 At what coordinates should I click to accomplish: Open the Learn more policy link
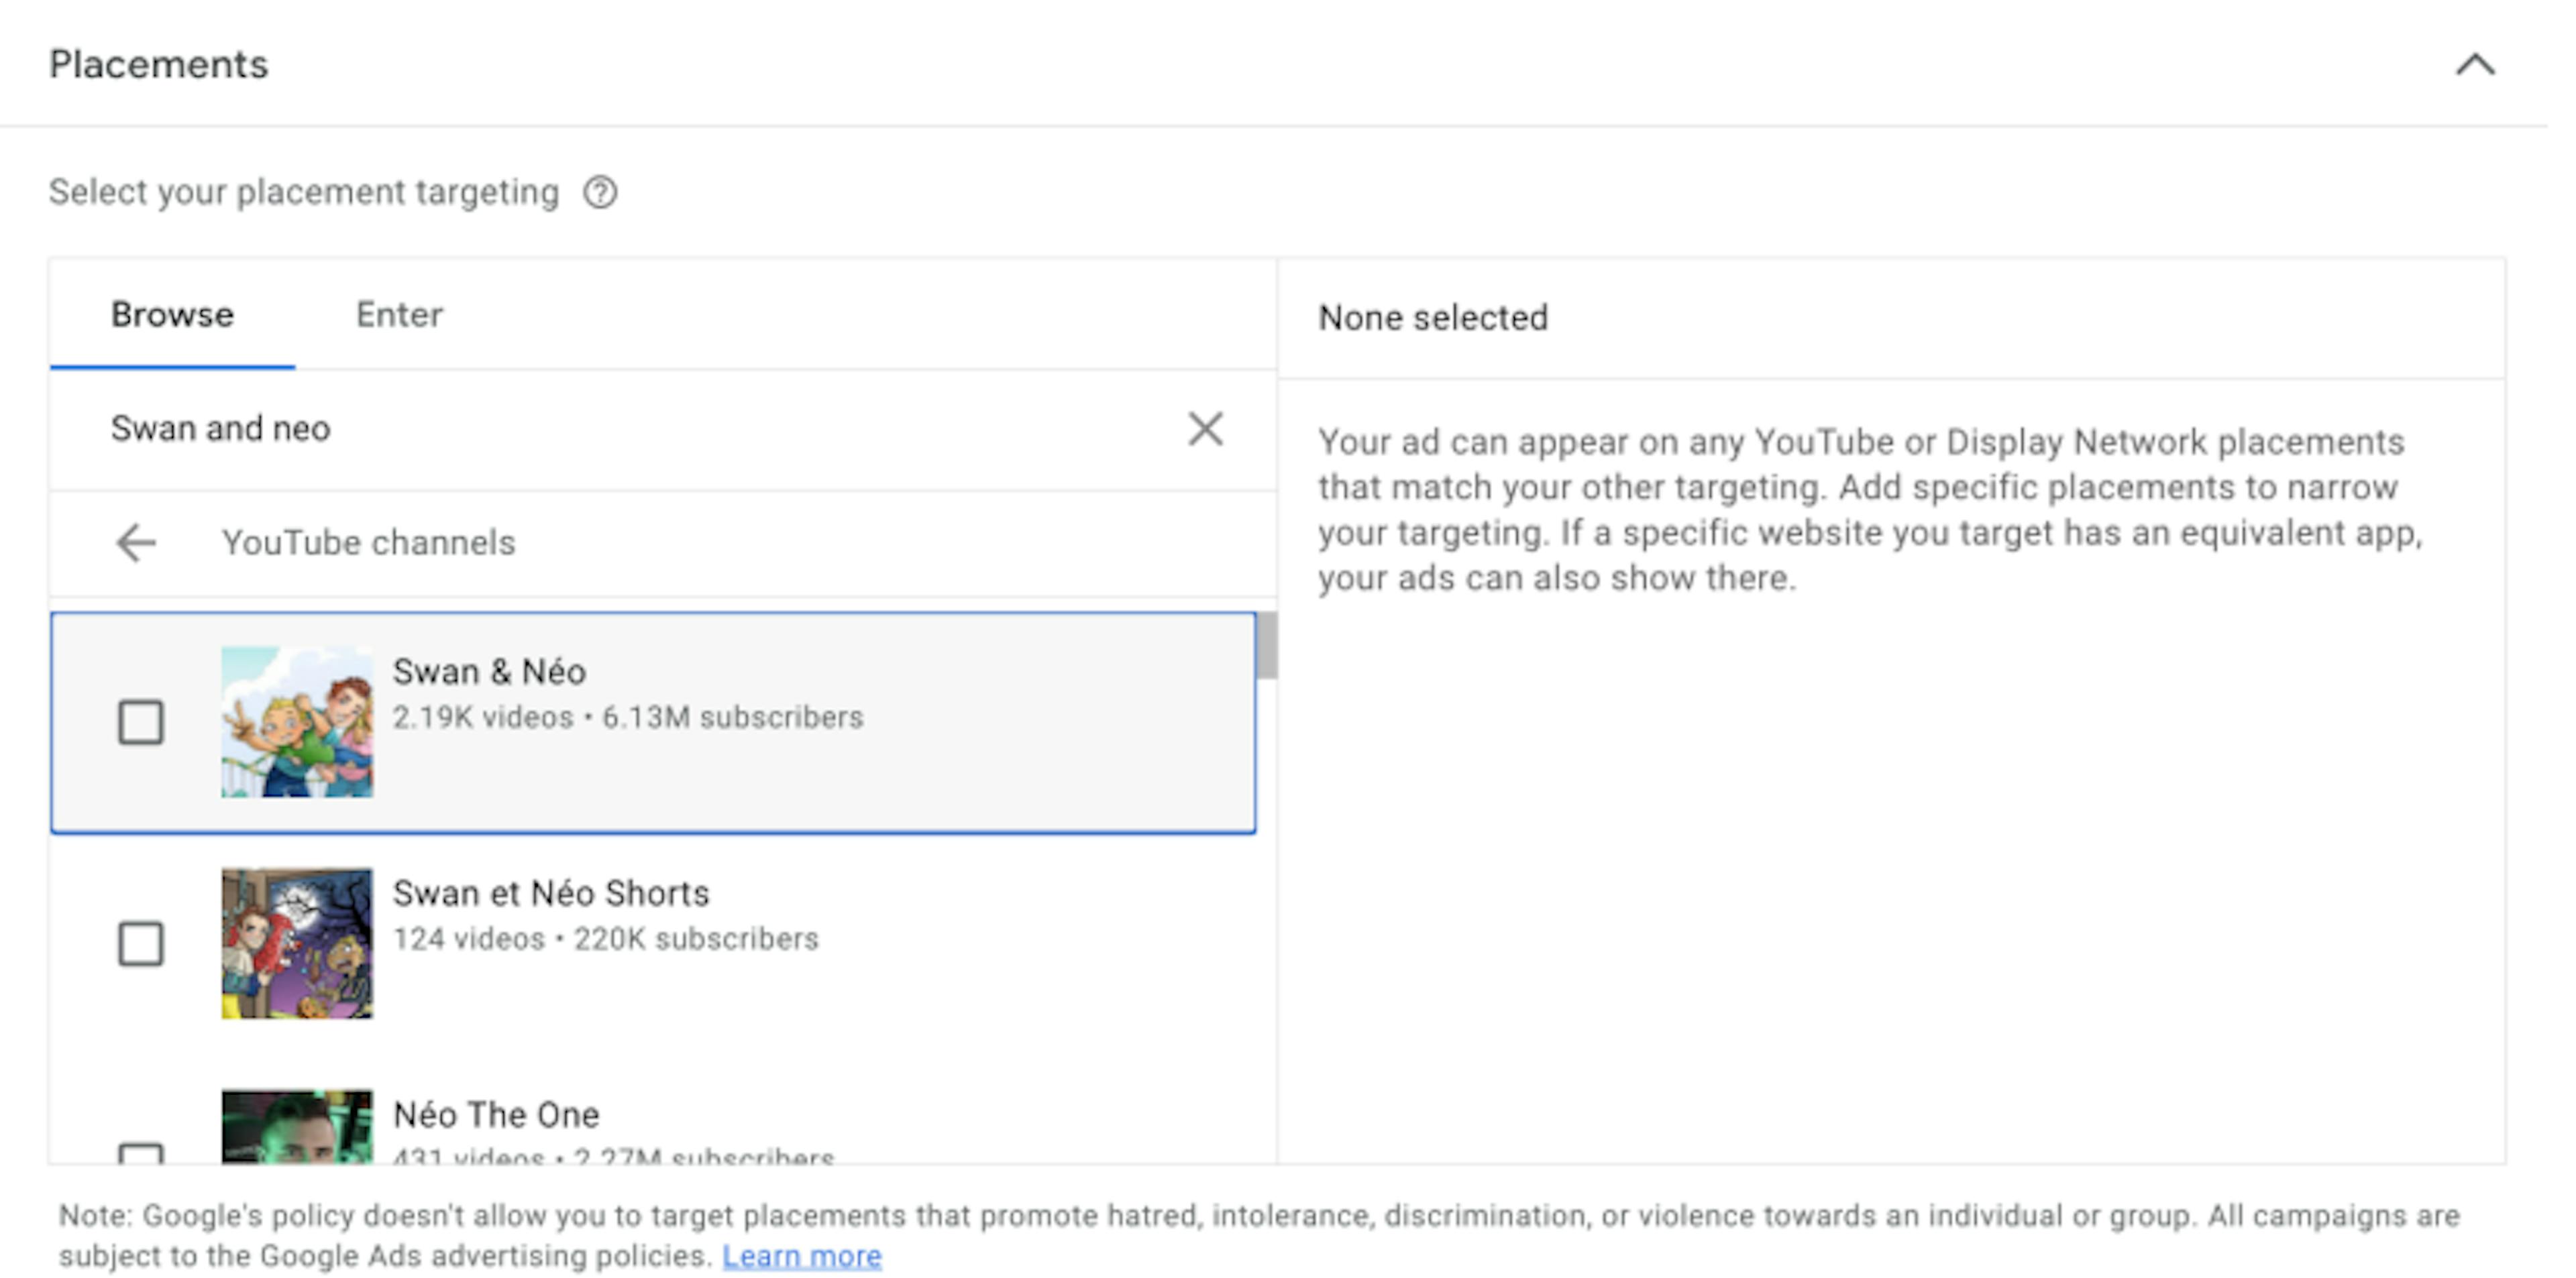tap(802, 1256)
